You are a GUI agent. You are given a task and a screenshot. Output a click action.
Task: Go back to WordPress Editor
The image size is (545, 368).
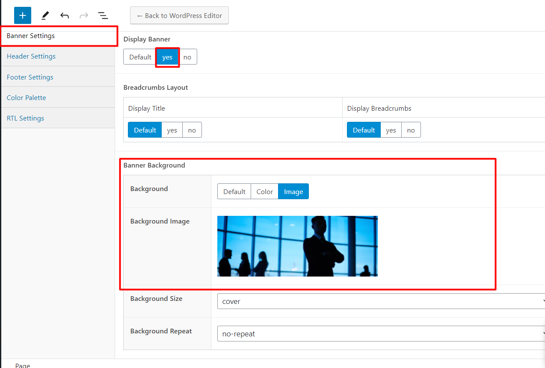179,15
